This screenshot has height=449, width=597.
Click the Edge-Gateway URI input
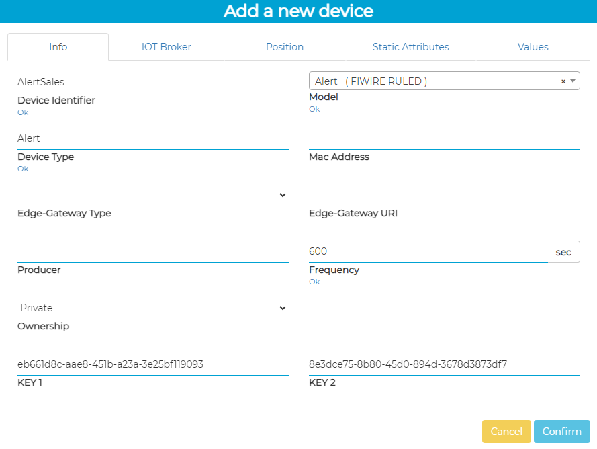pyautogui.click(x=444, y=195)
